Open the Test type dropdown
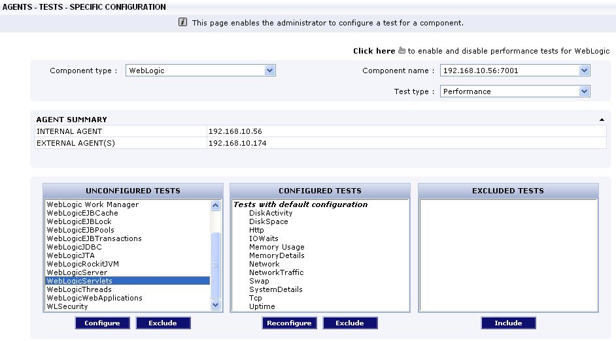This screenshot has width=616, height=341. pyautogui.click(x=515, y=91)
